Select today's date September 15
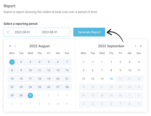Viewport: 151px width, 116px height. [111, 79]
